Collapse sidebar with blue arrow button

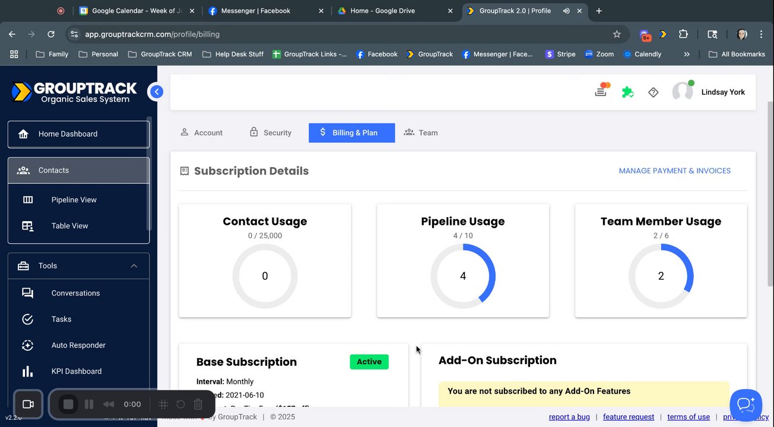156,91
